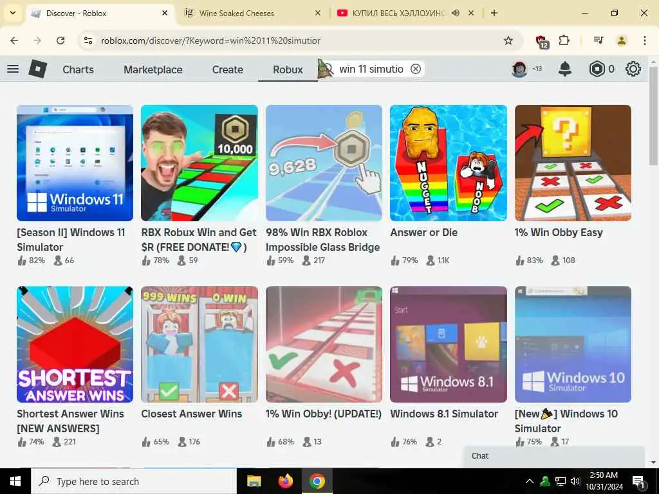Open the Robux page
659x494 pixels.
288,69
